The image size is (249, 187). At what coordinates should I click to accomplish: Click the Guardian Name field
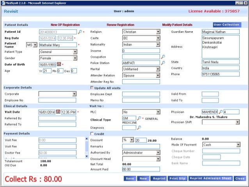221,32
